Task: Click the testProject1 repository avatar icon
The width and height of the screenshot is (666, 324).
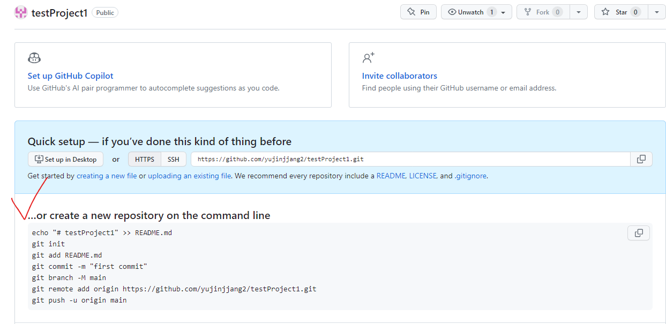Action: [20, 12]
